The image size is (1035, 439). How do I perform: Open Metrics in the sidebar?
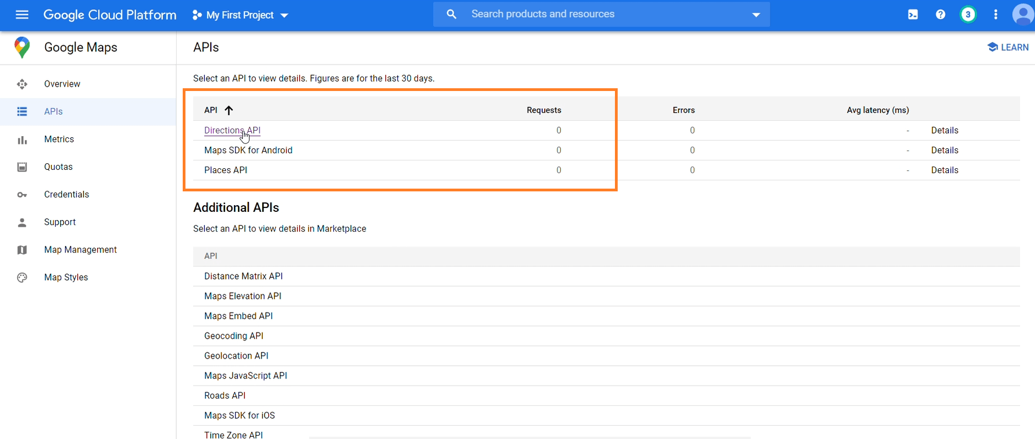(x=59, y=139)
